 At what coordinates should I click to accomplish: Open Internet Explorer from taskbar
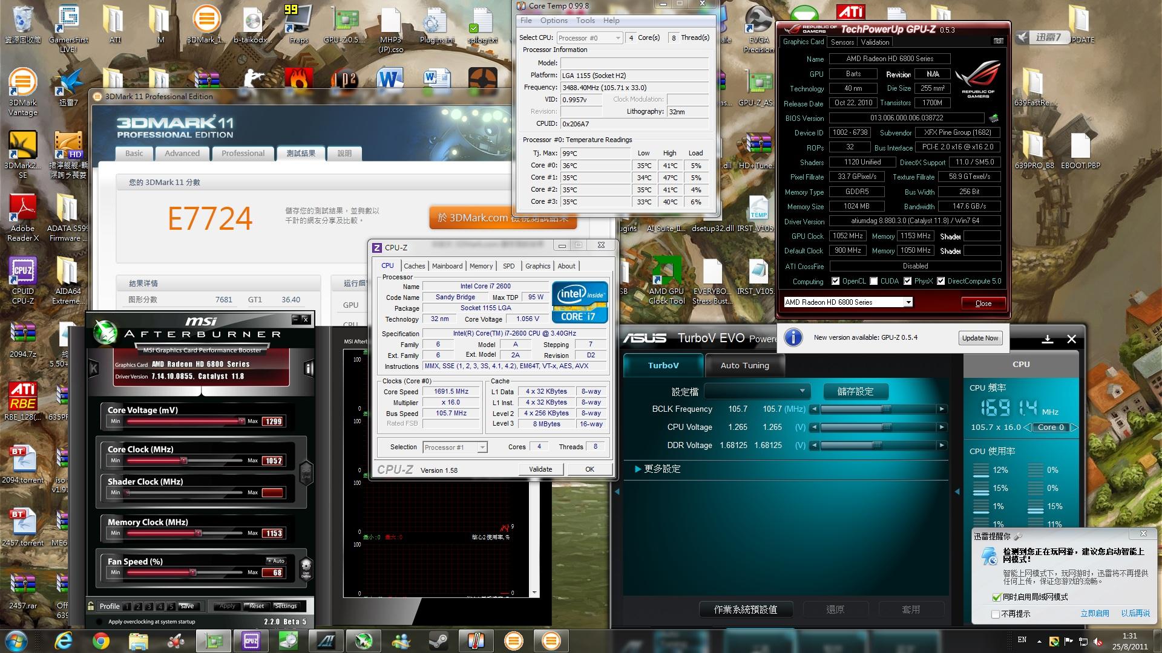[x=63, y=641]
